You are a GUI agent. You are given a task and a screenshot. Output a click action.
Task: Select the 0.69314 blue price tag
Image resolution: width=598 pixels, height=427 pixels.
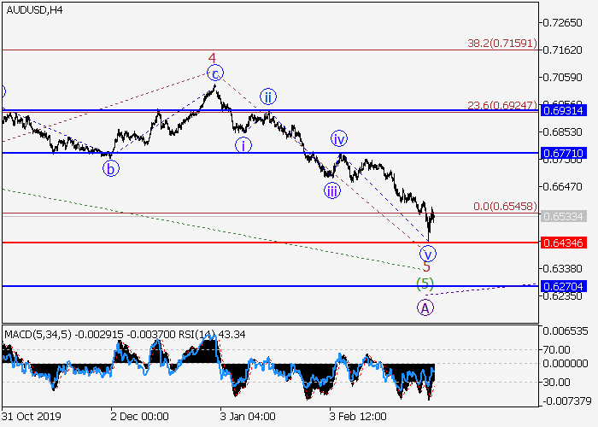point(562,111)
